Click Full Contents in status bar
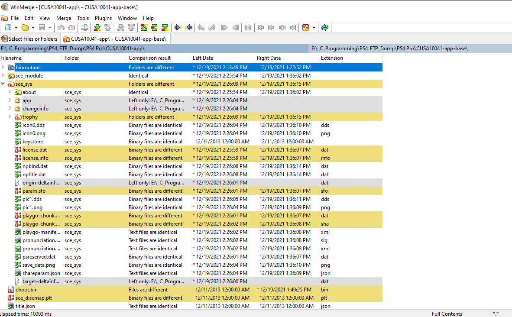512x317 pixels. (x=447, y=314)
